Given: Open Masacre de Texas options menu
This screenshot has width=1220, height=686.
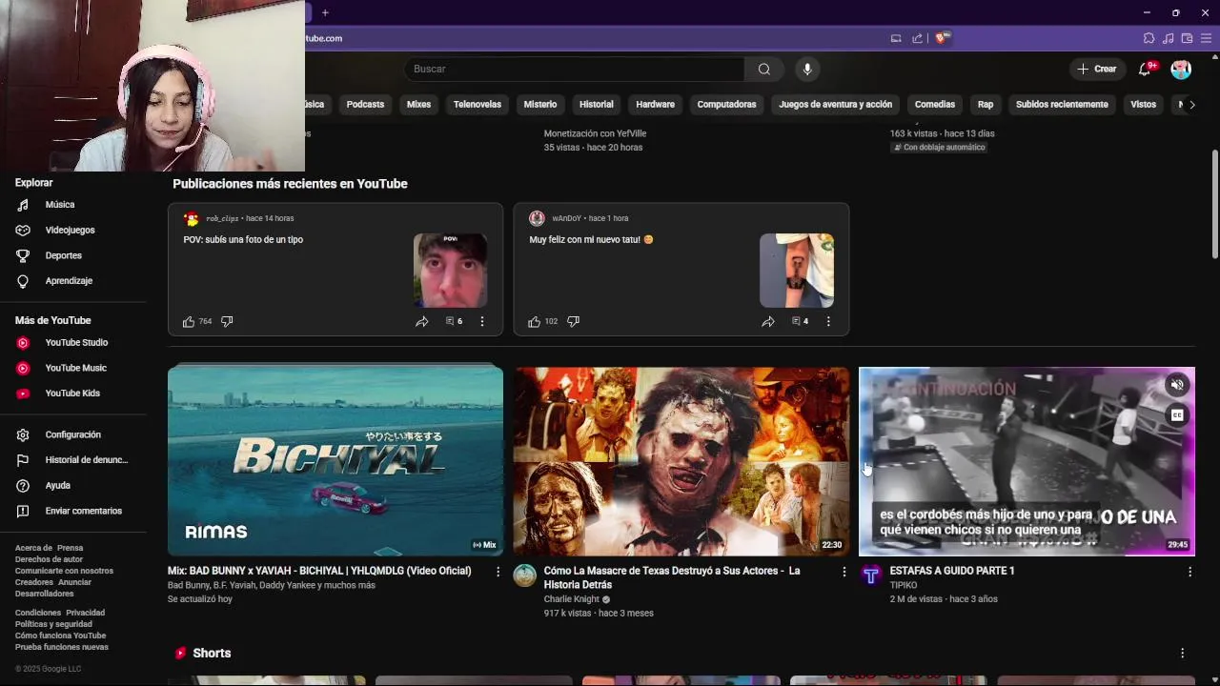Looking at the screenshot, I should click(x=844, y=572).
